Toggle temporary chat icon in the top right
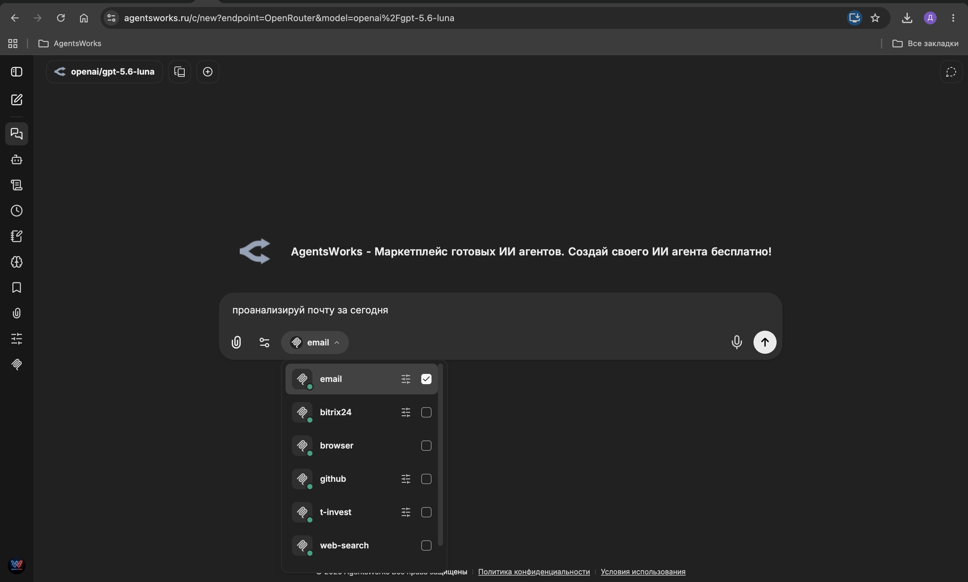 point(951,72)
